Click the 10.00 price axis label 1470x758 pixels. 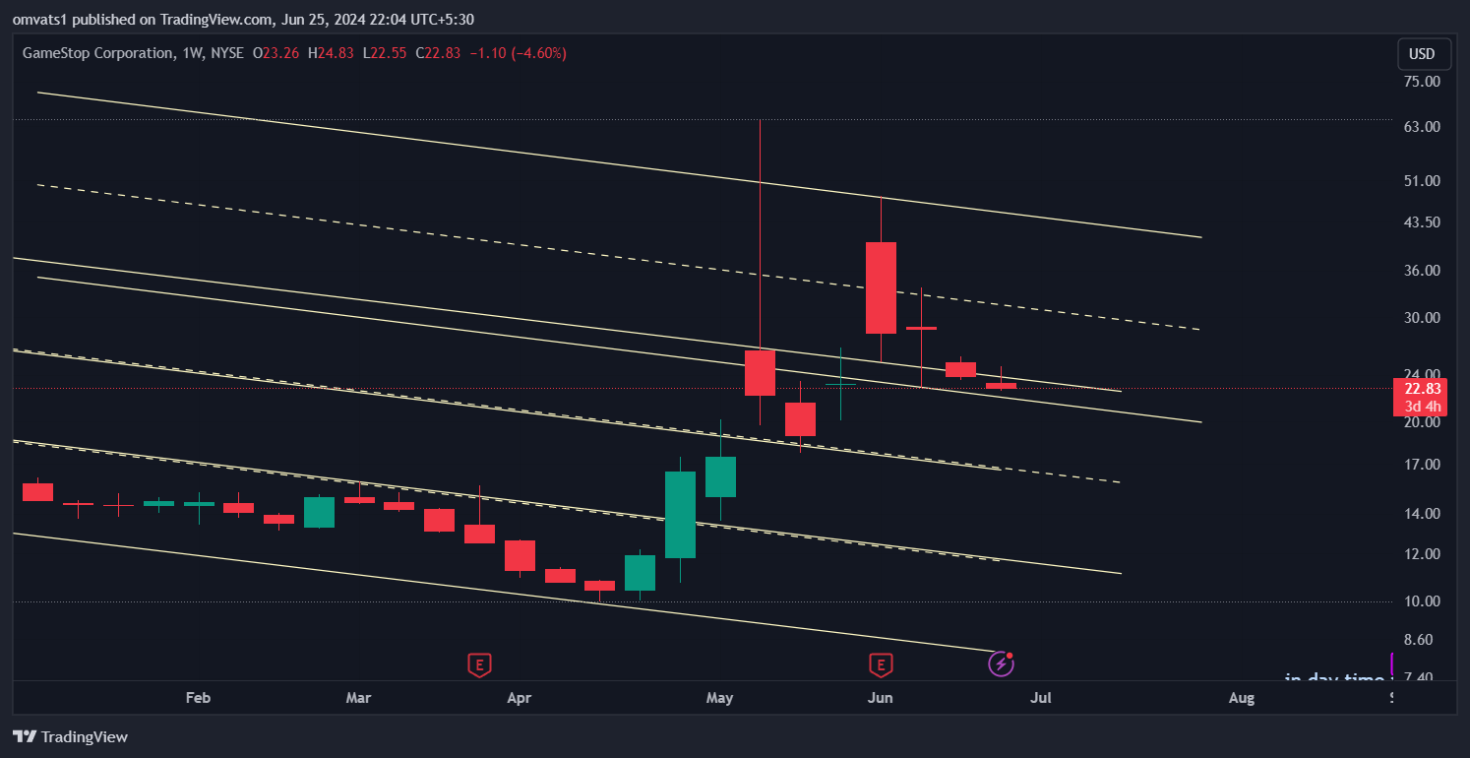(1423, 601)
